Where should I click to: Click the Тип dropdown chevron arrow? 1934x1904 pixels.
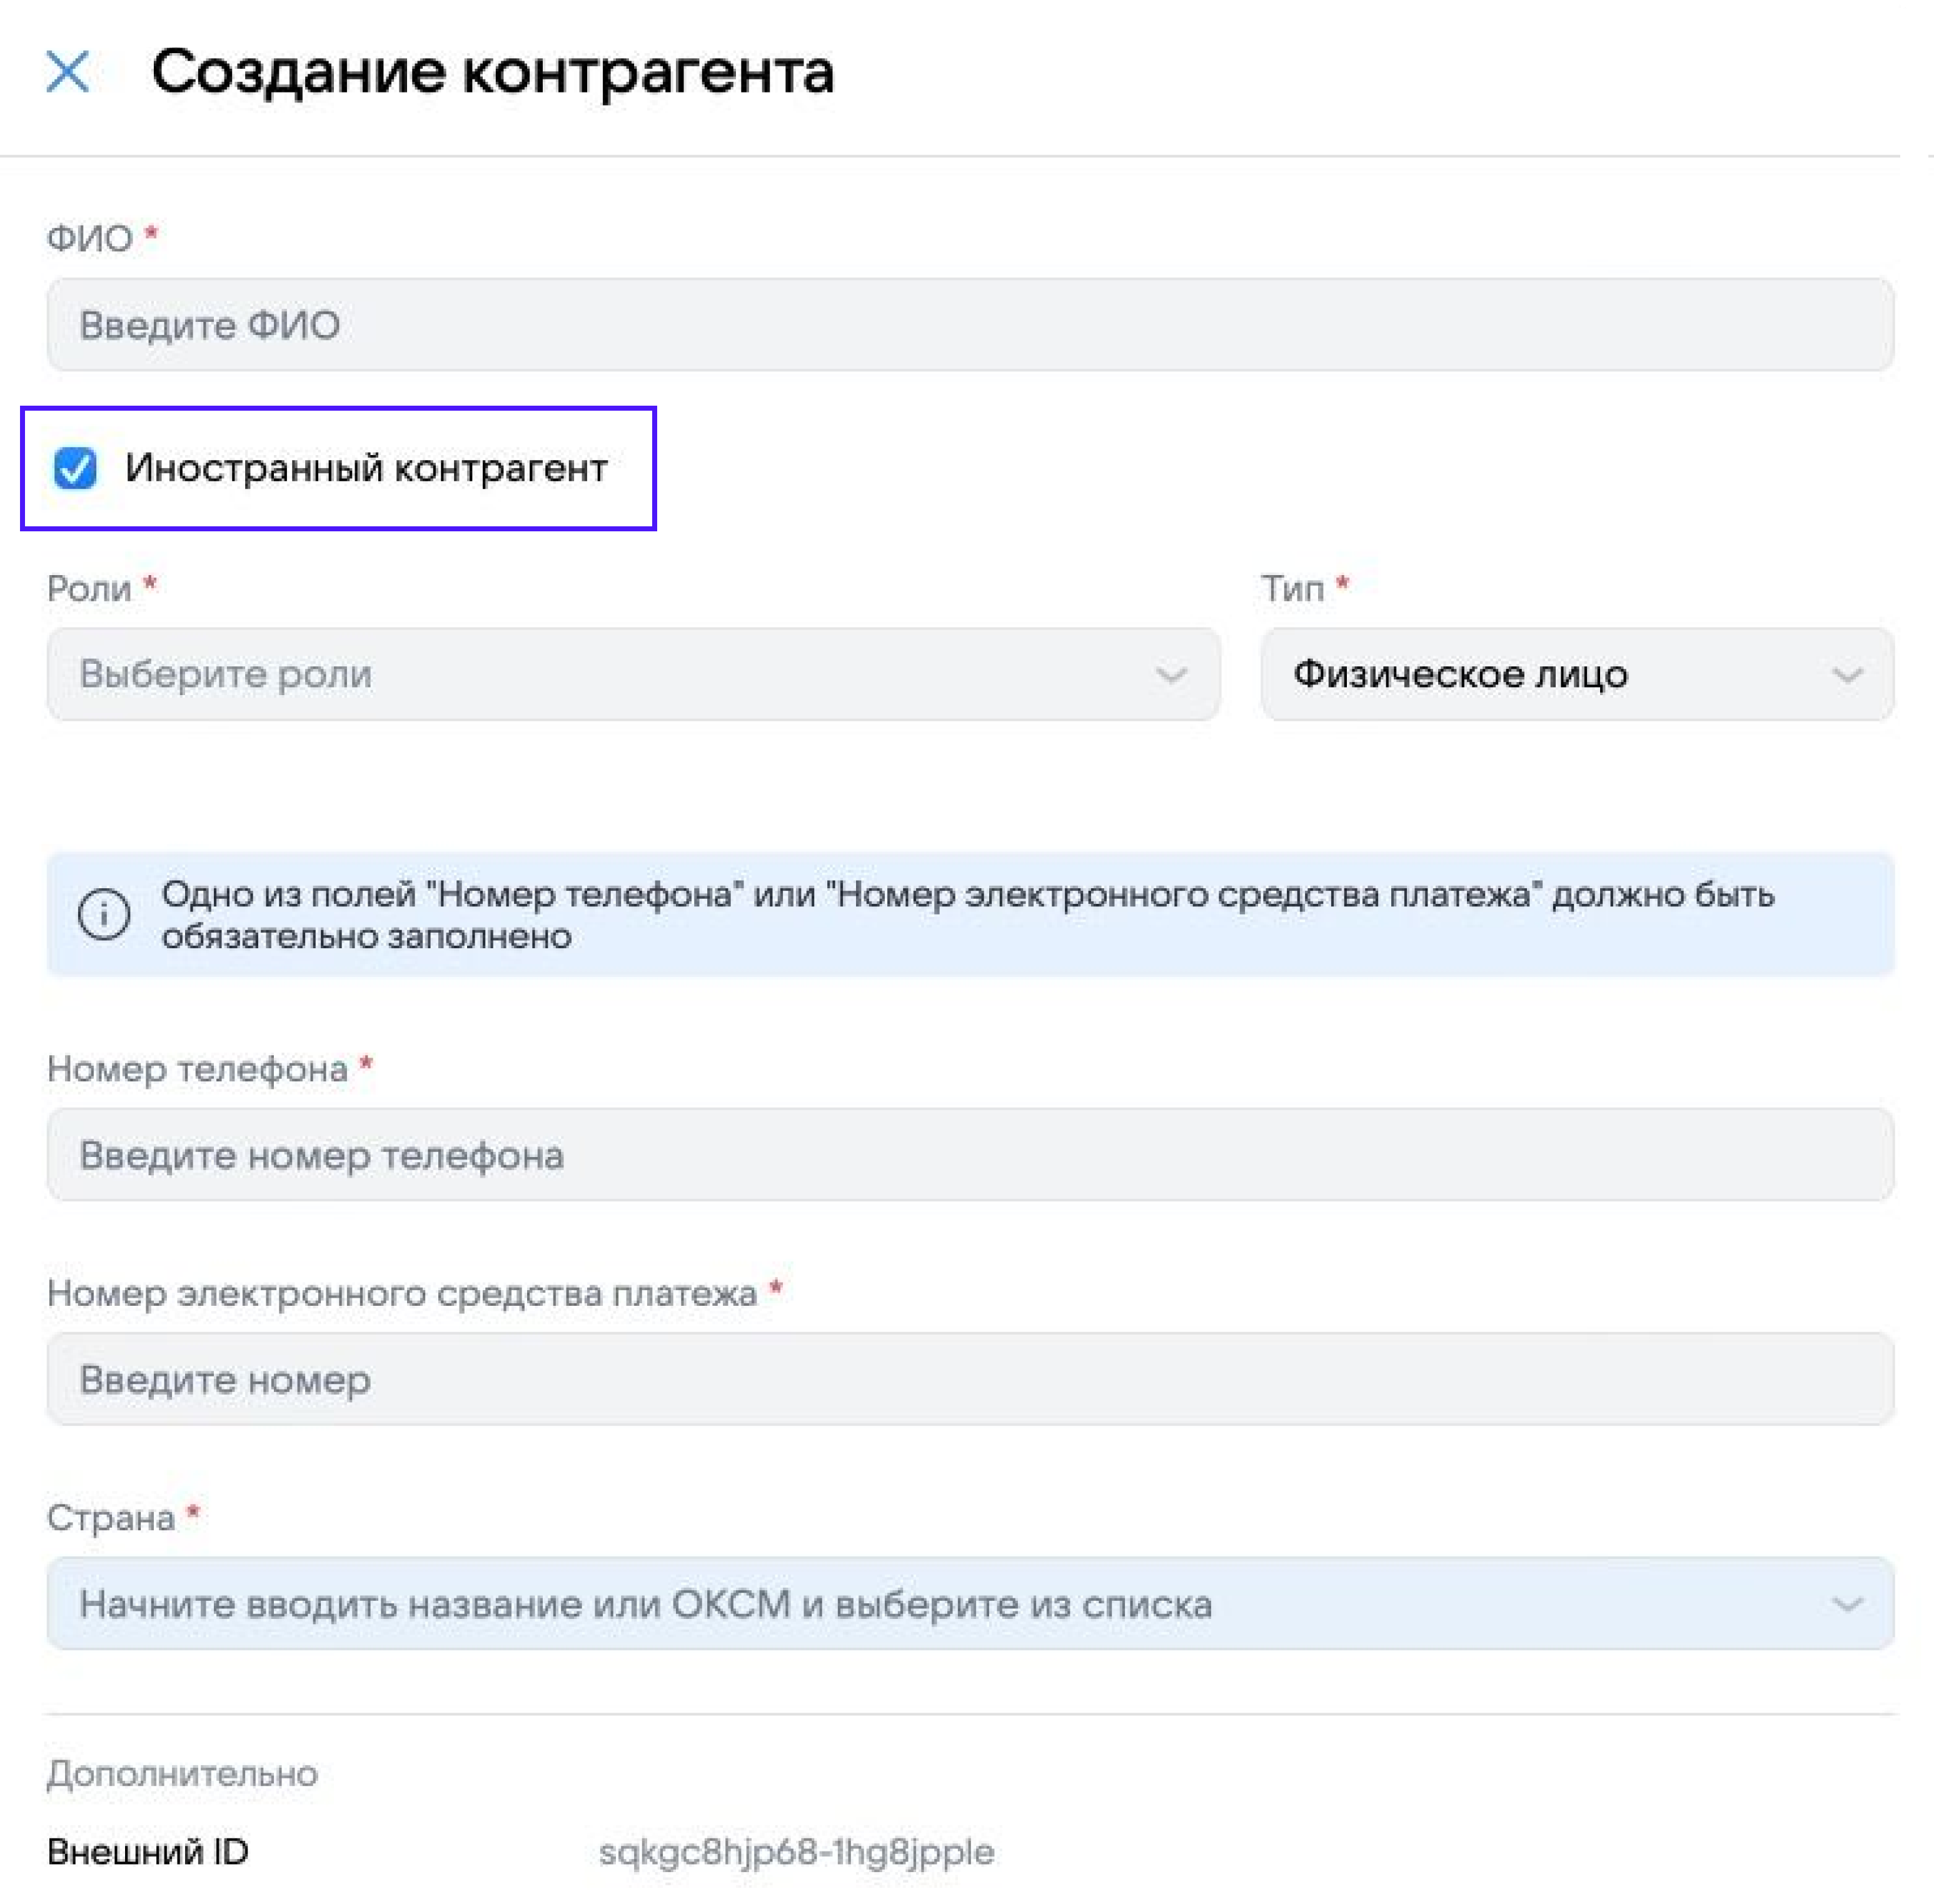(x=1847, y=675)
